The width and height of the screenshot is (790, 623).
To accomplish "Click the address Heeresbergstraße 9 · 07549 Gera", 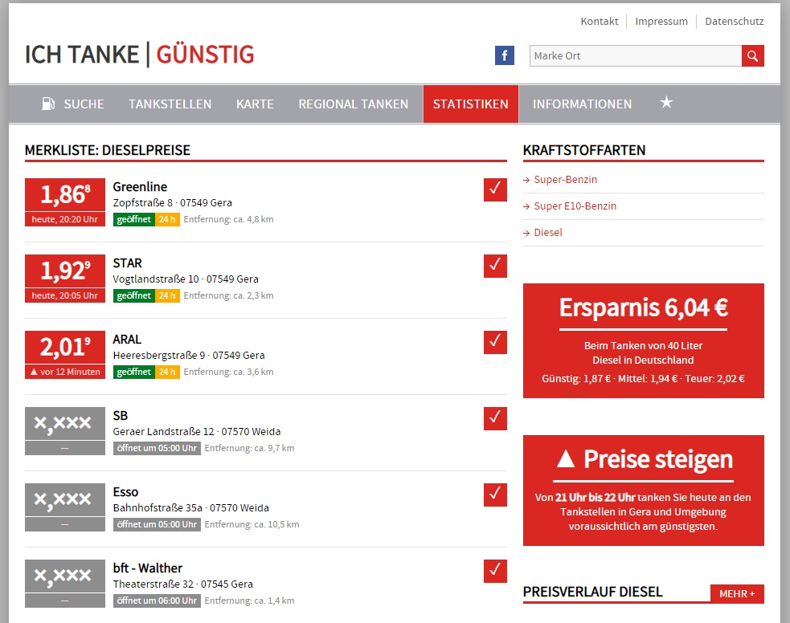I will (188, 356).
